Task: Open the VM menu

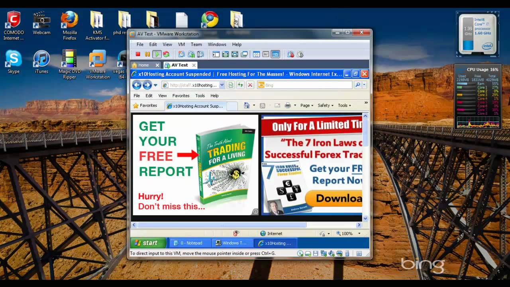Action: (181, 44)
